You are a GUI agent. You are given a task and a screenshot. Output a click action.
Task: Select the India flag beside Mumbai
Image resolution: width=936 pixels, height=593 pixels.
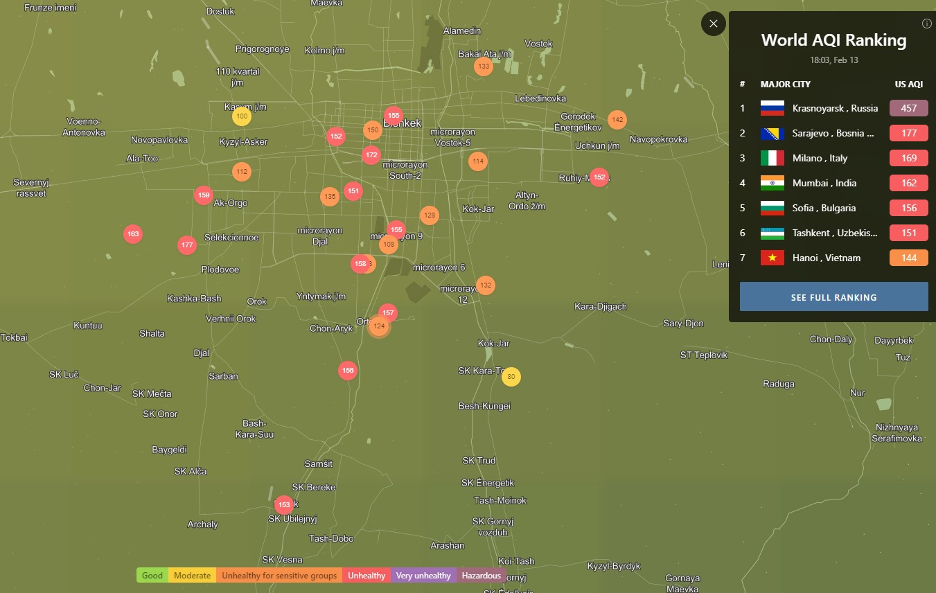[x=772, y=183]
